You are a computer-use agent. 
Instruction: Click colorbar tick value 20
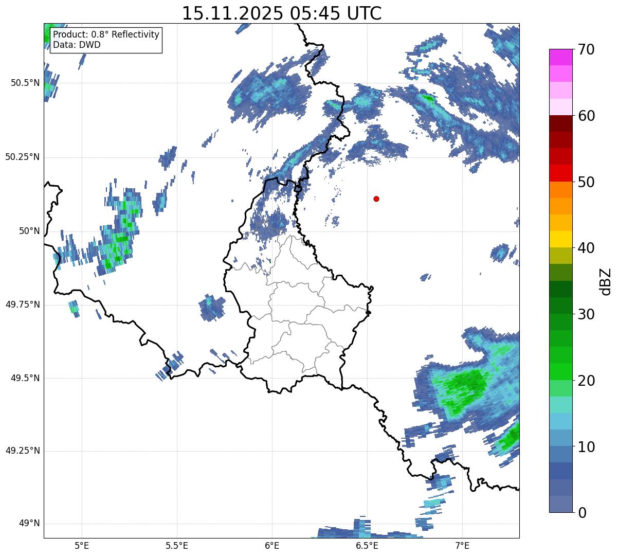pyautogui.click(x=586, y=381)
